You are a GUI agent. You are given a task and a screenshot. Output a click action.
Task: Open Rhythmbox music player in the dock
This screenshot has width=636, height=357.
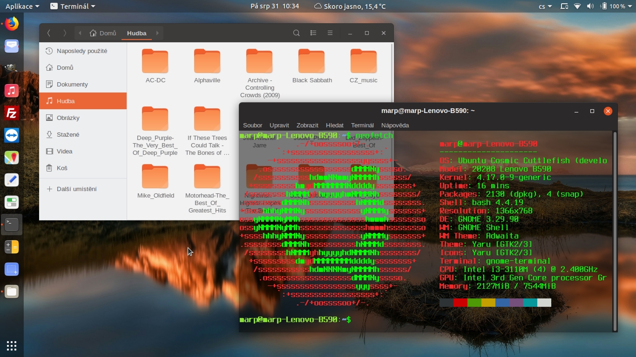(x=11, y=91)
